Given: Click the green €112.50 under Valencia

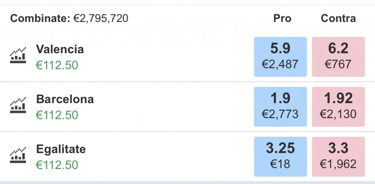Looking at the screenshot, I should 57,65.
